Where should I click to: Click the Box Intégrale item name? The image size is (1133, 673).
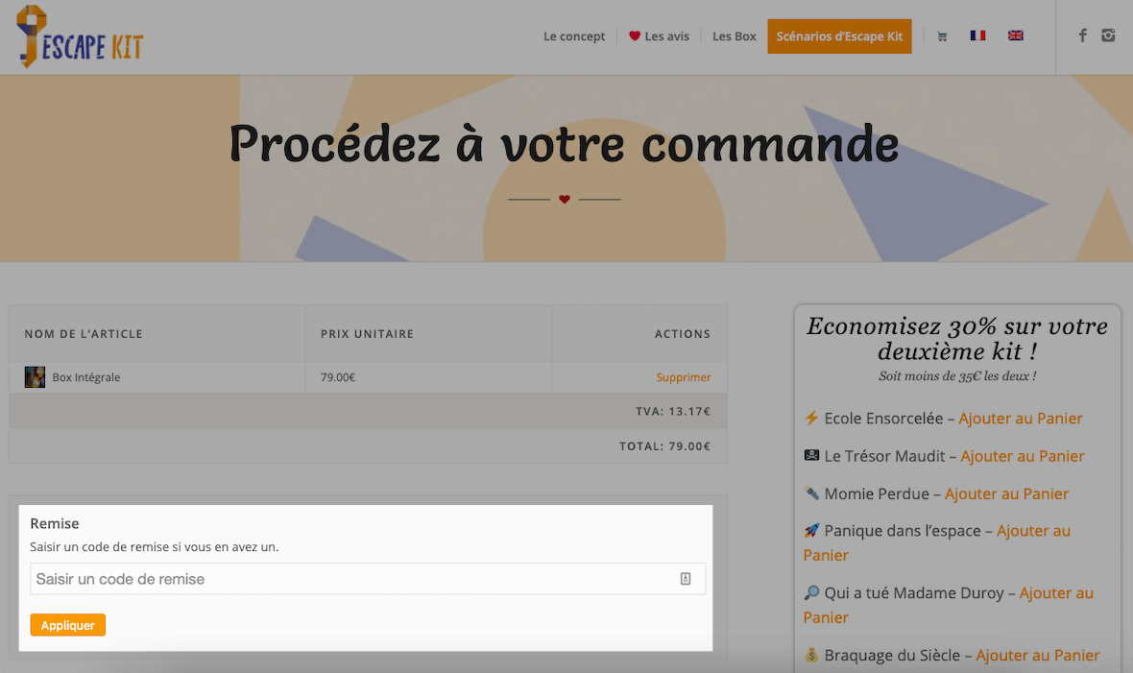pyautogui.click(x=86, y=377)
